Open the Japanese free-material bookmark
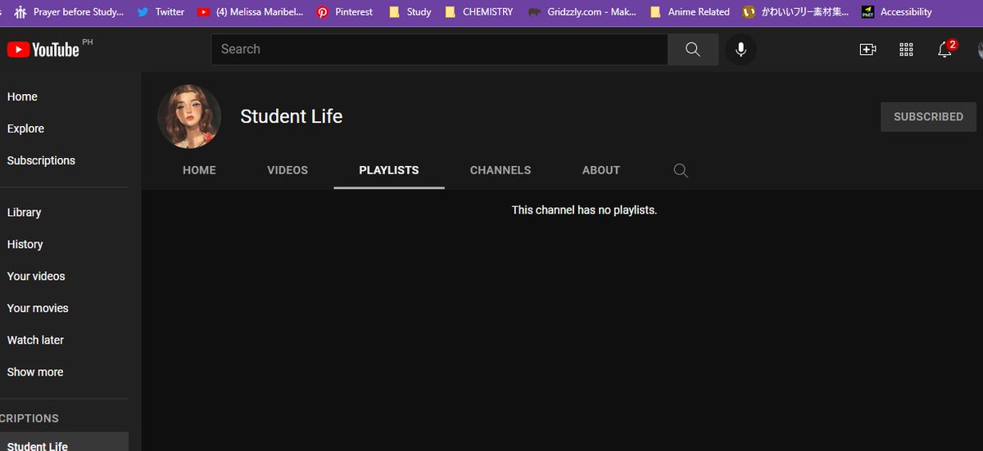Screen dimensions: 983x451 [x=795, y=11]
